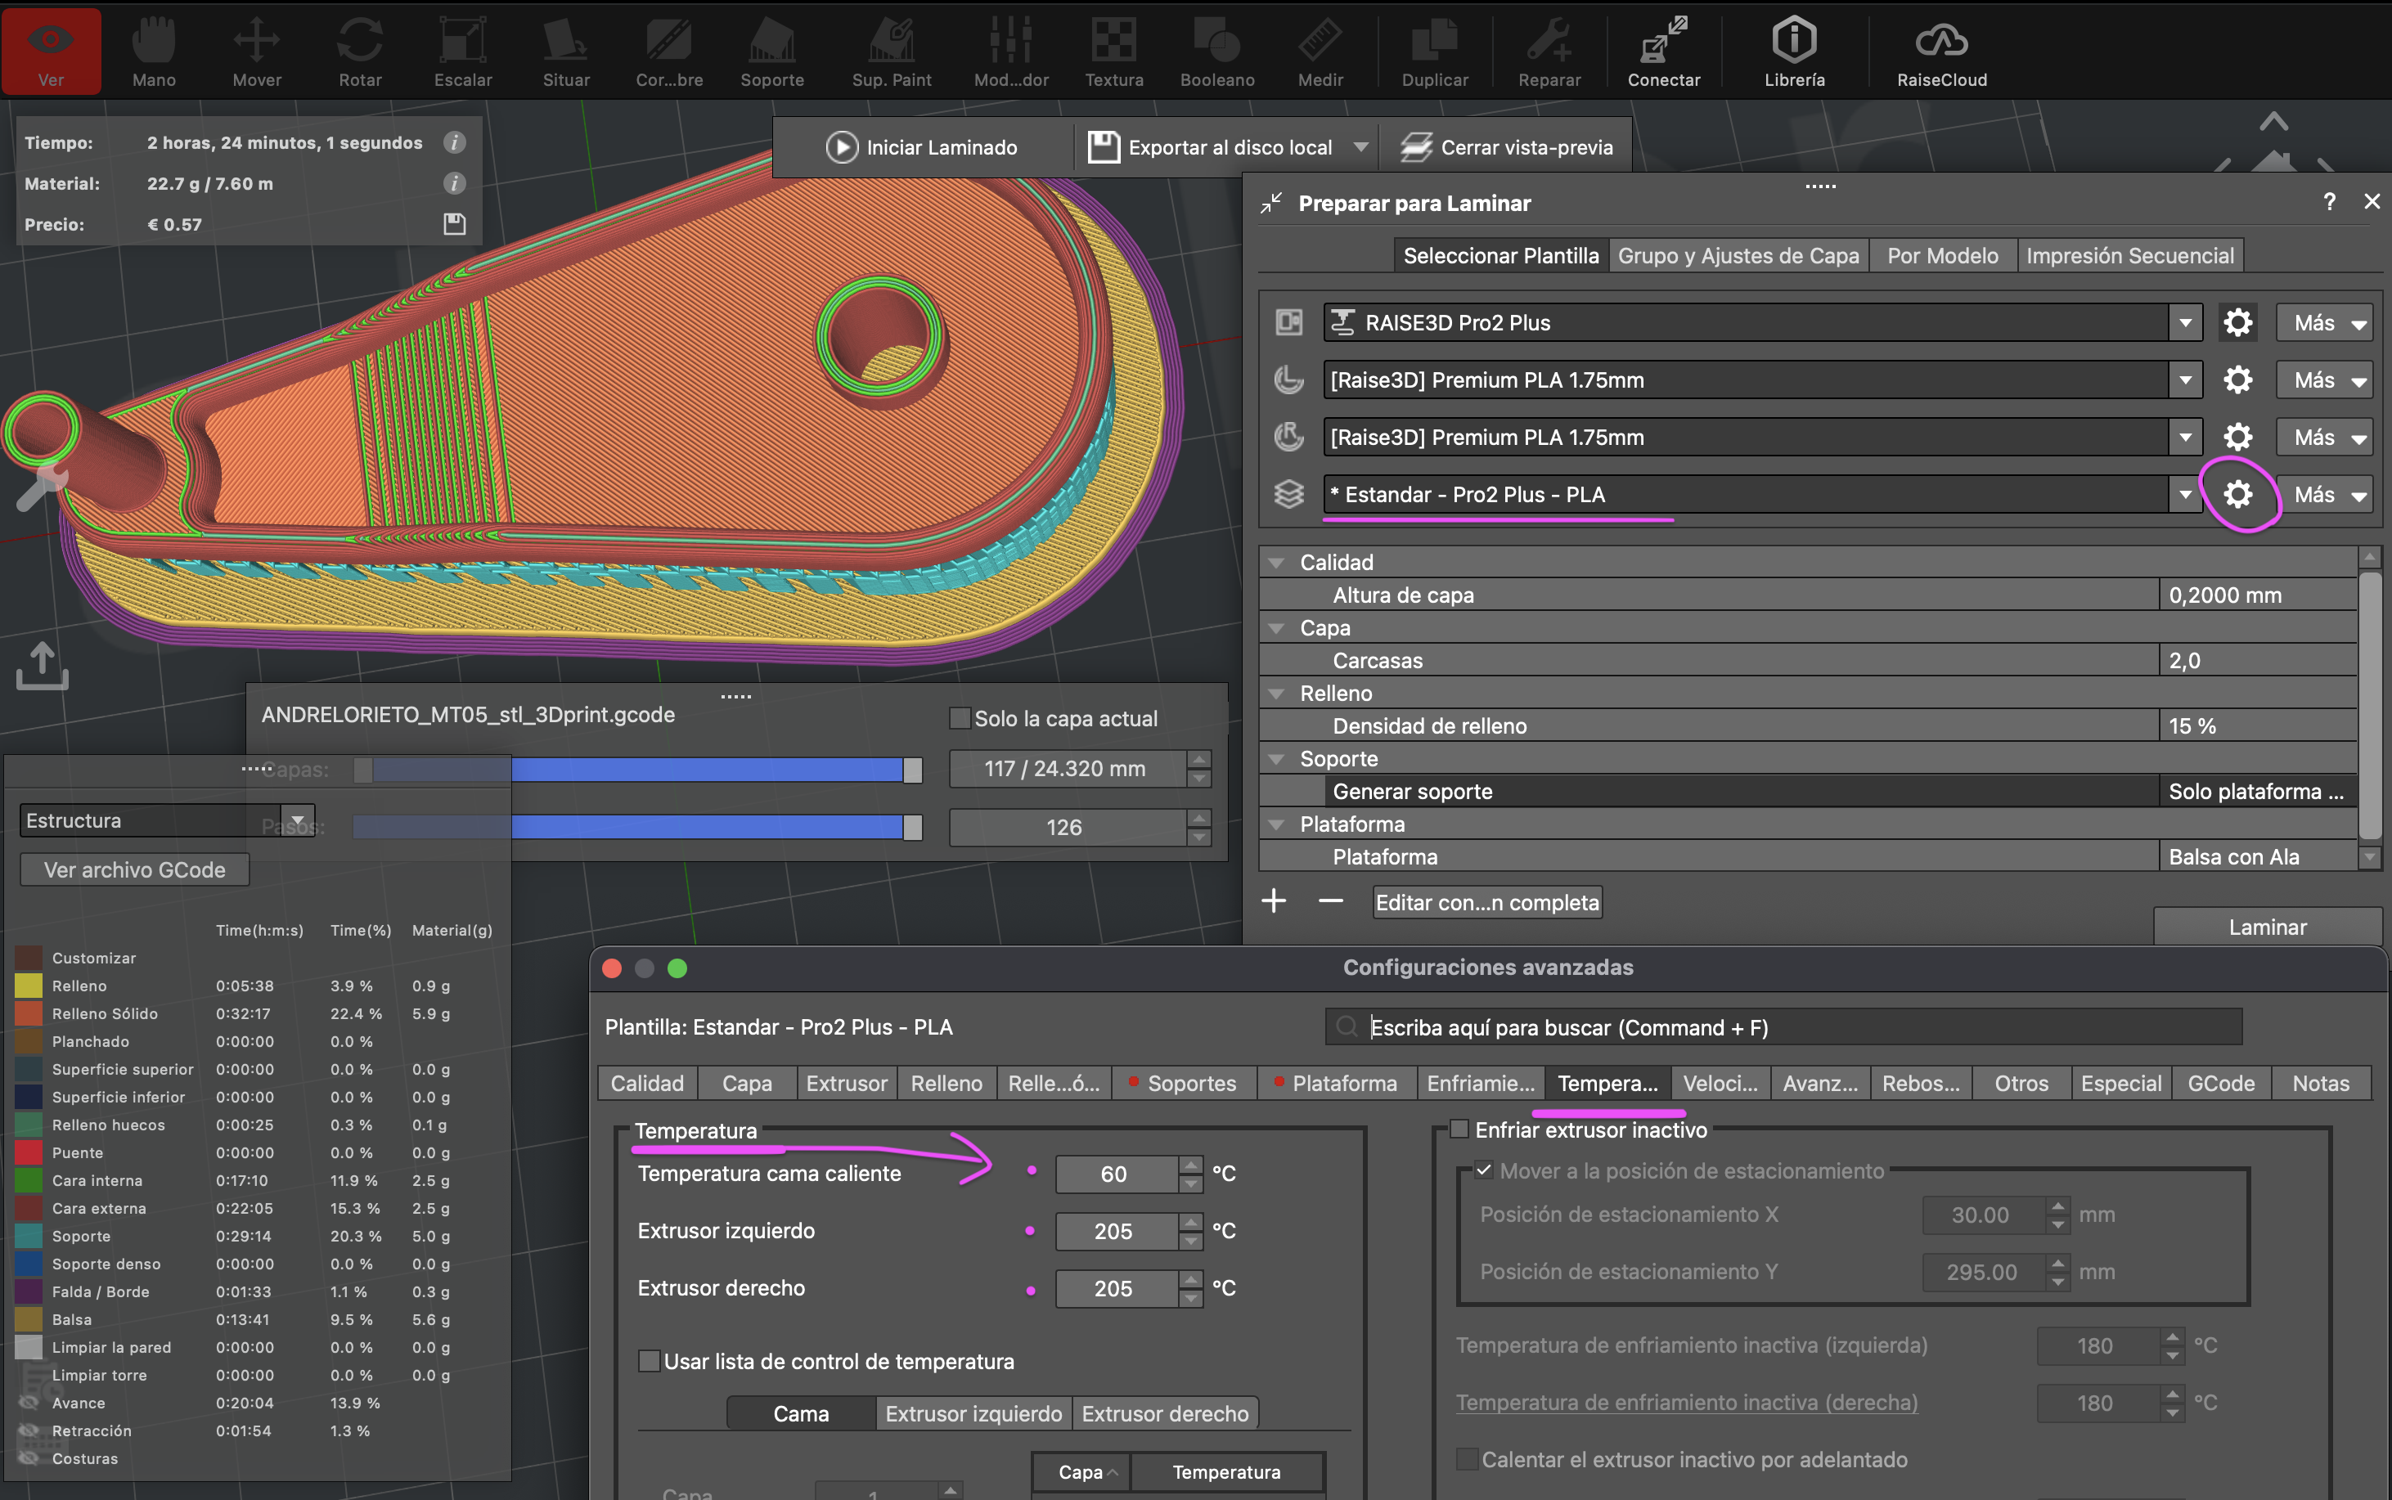This screenshot has height=1500, width=2392.
Task: Click the info icon next to Tiempo
Action: tap(454, 143)
